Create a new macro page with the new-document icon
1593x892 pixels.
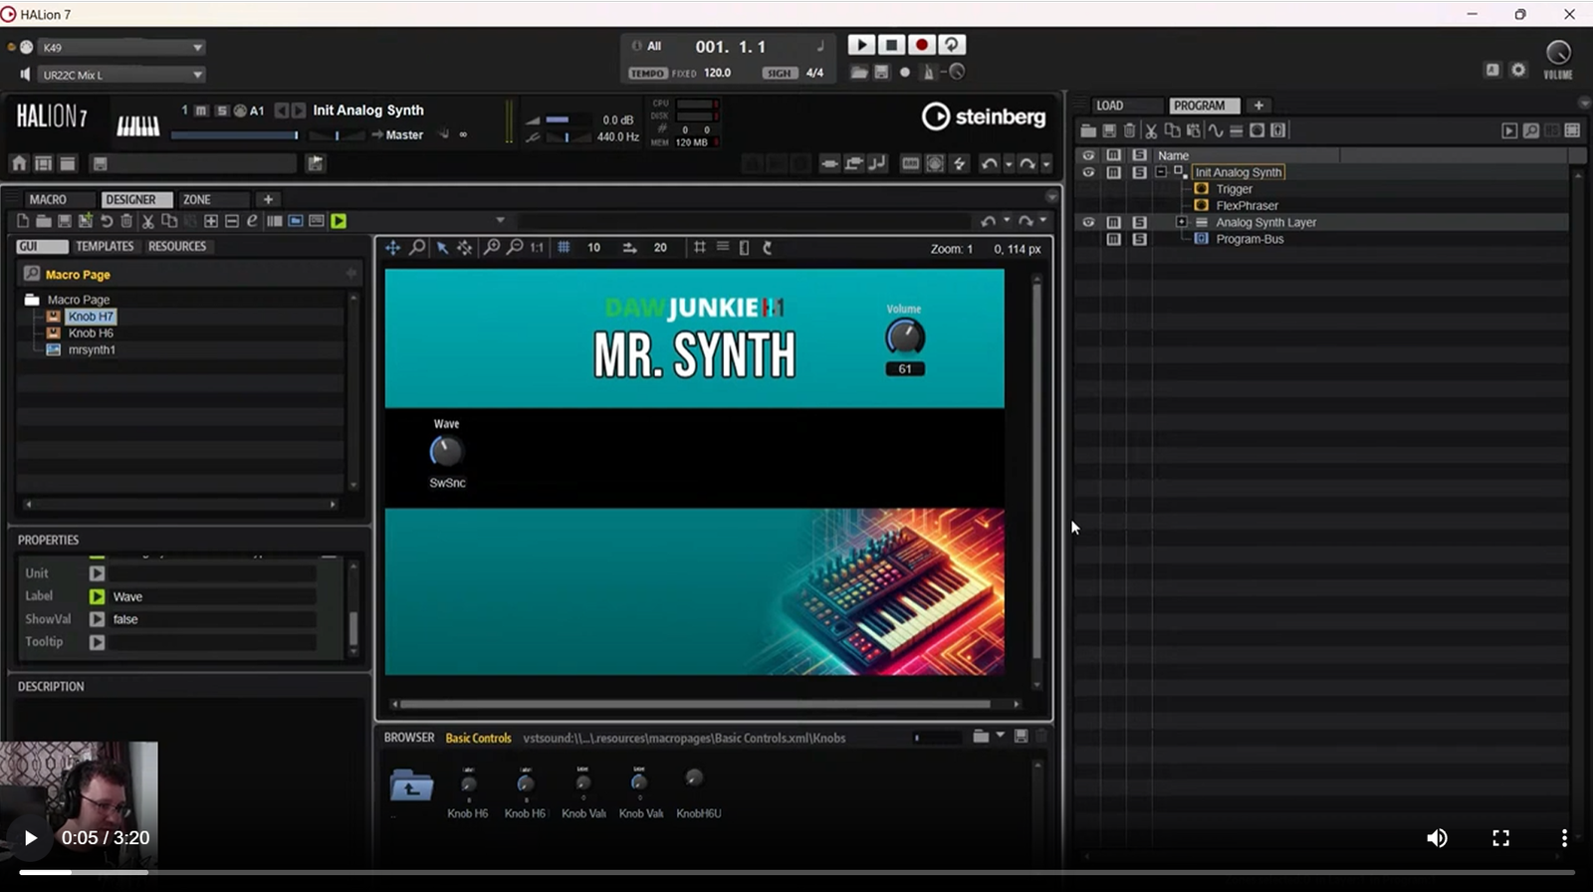[x=23, y=221]
